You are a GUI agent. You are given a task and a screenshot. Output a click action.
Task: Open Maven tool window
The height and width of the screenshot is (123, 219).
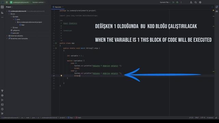point(217,12)
